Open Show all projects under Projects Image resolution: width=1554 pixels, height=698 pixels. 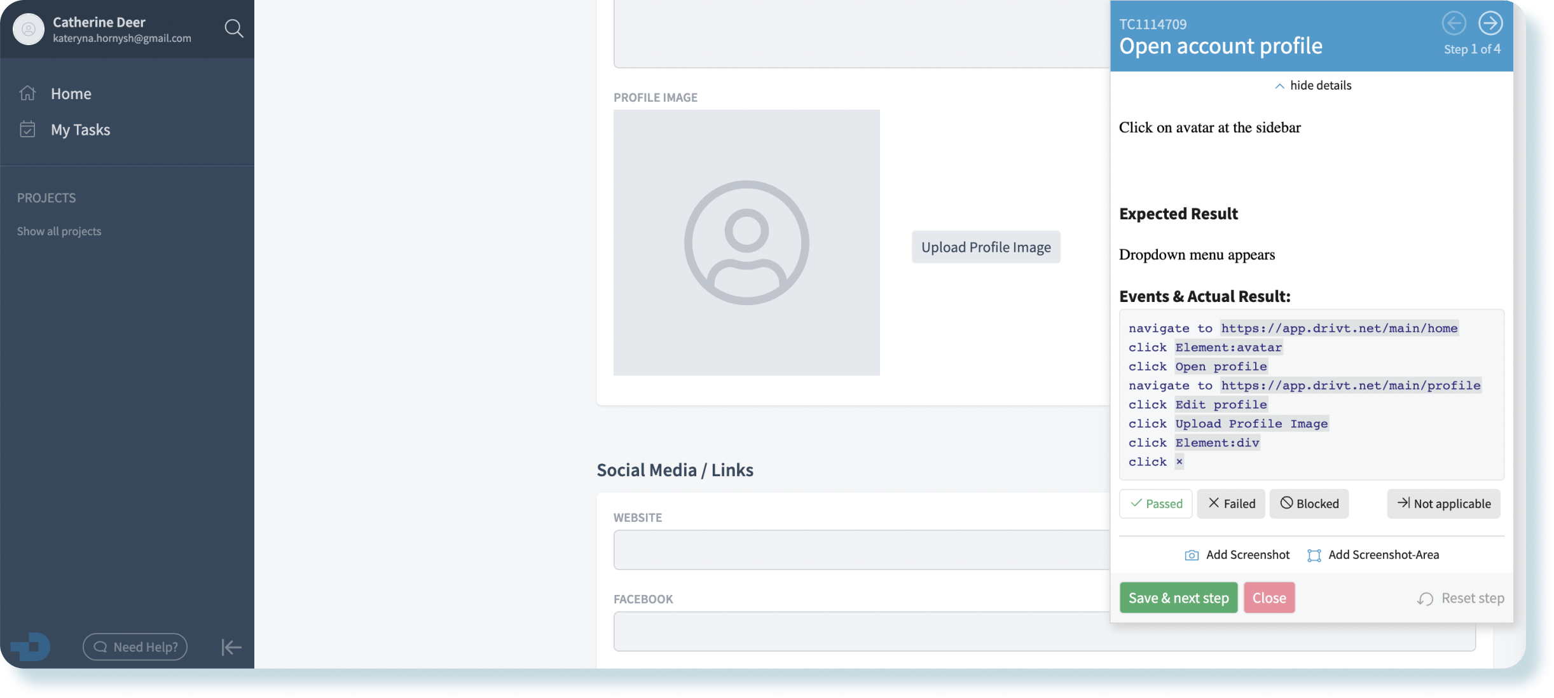59,231
